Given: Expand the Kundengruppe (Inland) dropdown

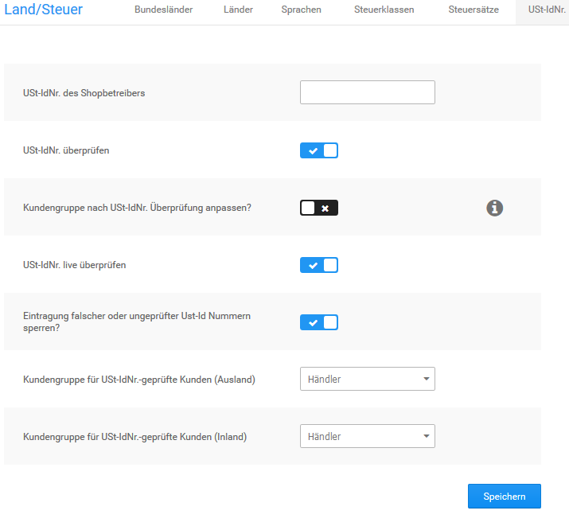Looking at the screenshot, I should point(367,437).
